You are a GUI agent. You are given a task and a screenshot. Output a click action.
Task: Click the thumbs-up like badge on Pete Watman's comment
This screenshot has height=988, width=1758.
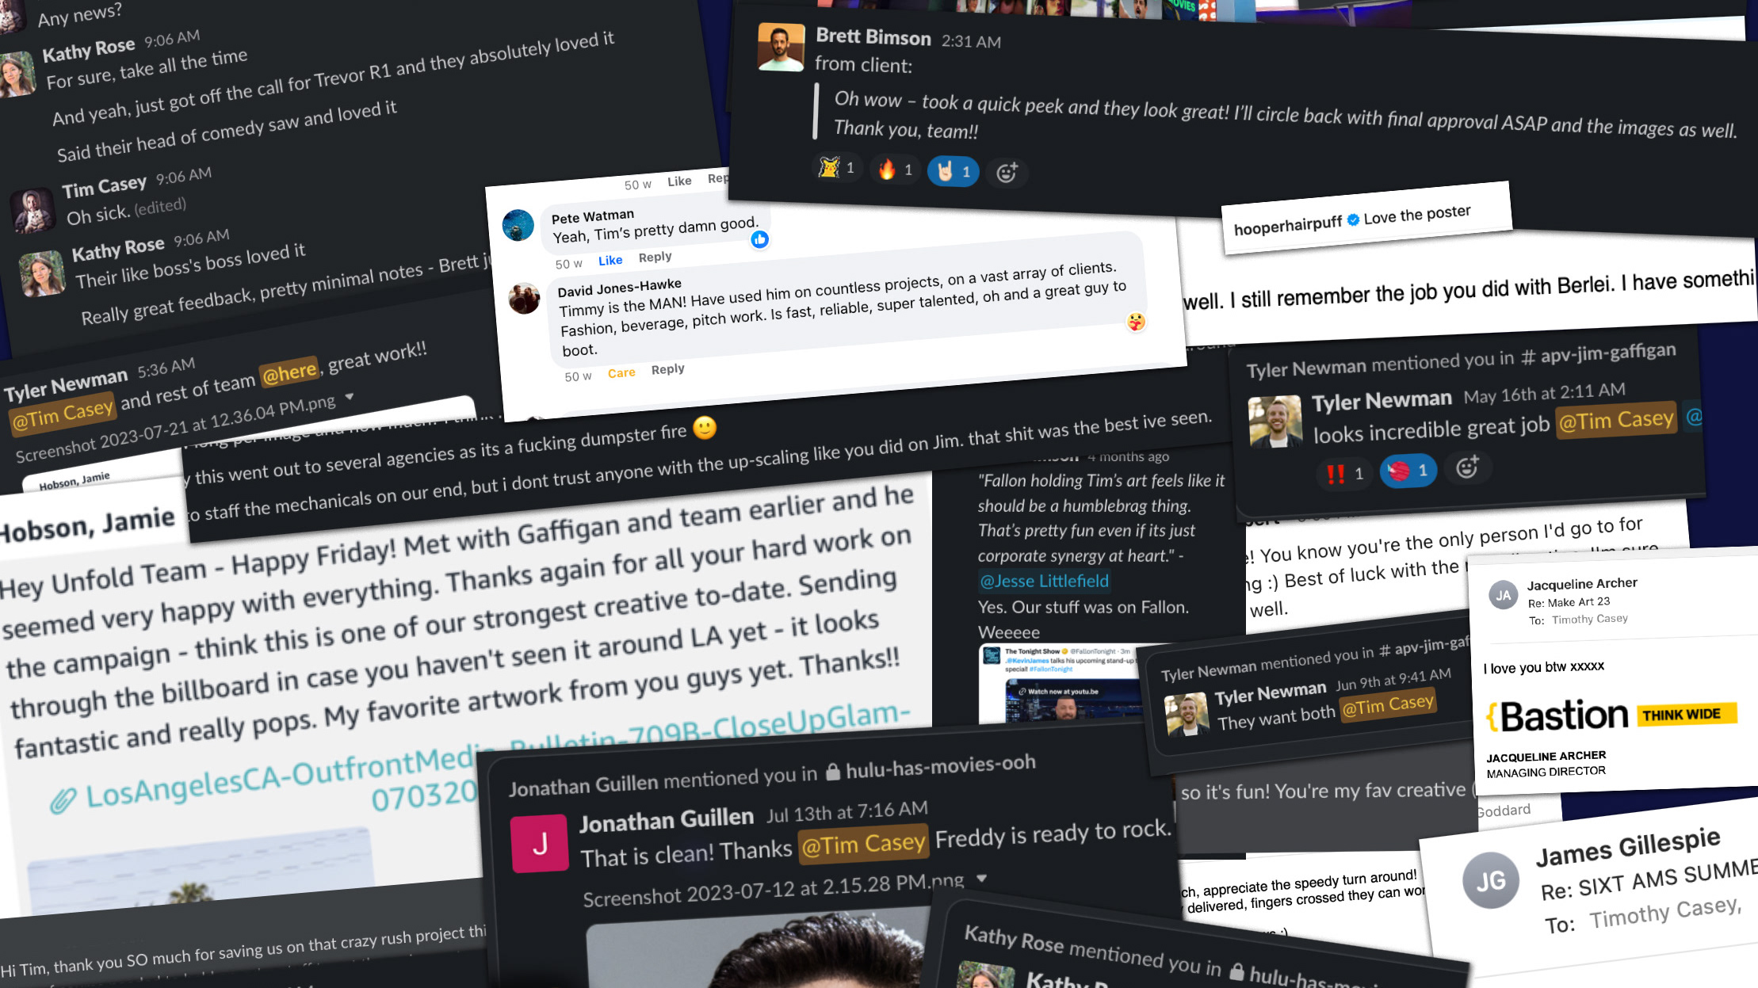[x=759, y=239]
